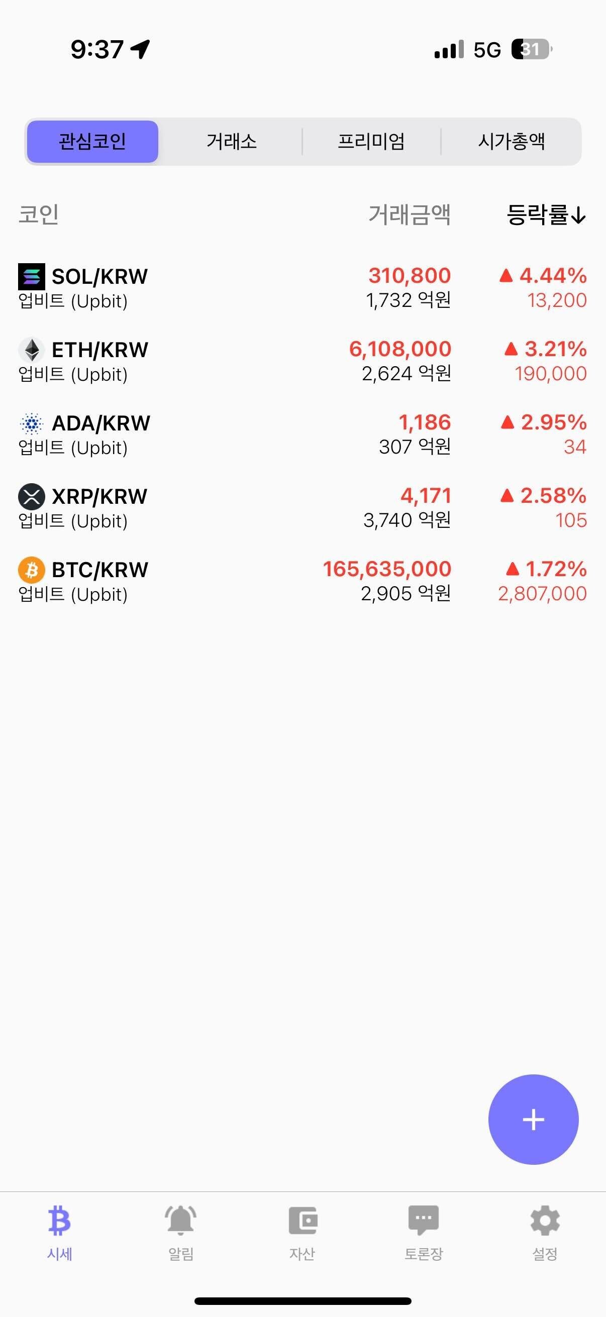Viewport: 606px width, 1317px height.
Task: Tap the Solana coin logo icon
Action: tap(31, 277)
